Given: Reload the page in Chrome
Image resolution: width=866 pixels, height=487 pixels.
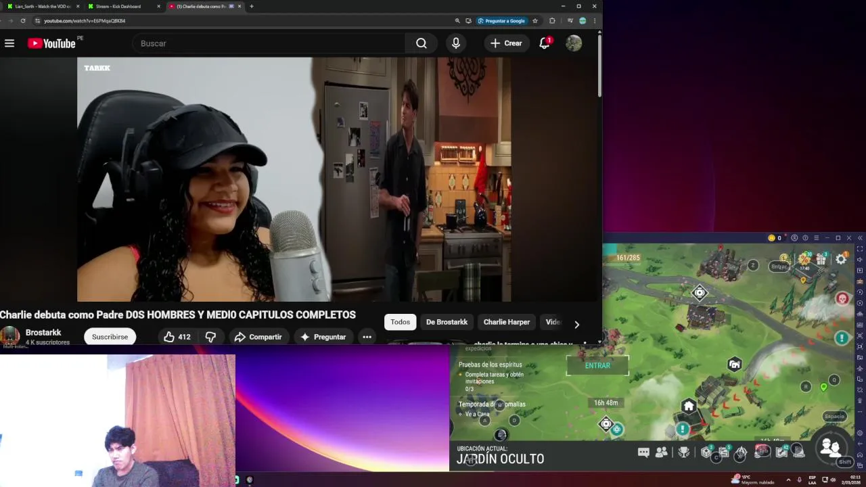Looking at the screenshot, I should click(23, 21).
